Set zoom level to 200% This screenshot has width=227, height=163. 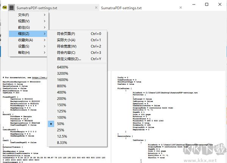[77, 99]
